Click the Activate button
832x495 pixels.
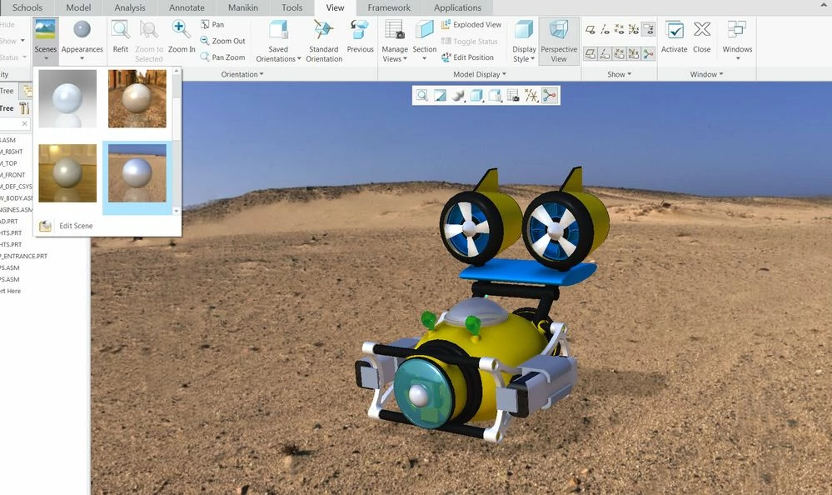(674, 39)
